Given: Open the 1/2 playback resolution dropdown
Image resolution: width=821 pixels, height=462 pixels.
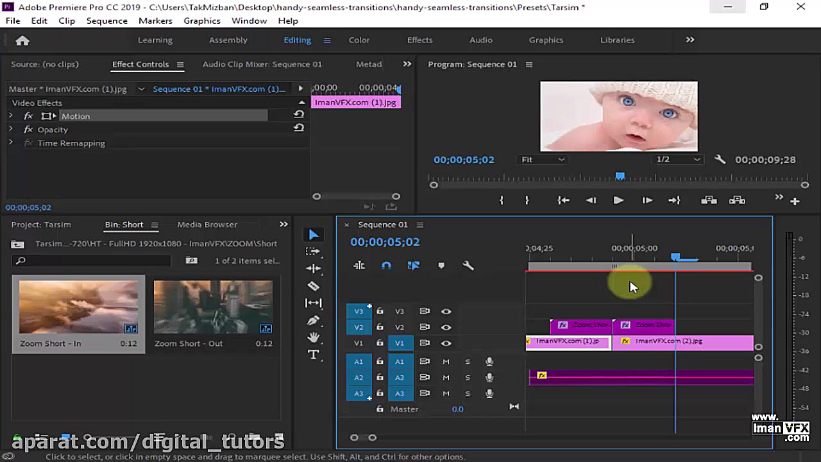Looking at the screenshot, I should (x=677, y=160).
